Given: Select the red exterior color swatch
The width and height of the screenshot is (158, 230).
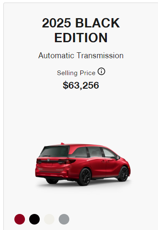Looking at the screenshot, I should [20, 219].
